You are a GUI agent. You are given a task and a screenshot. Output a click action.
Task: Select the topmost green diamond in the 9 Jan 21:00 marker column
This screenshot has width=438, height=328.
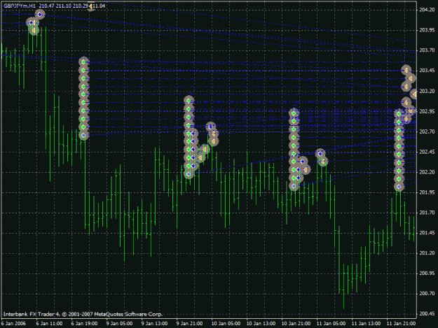pyautogui.click(x=189, y=100)
